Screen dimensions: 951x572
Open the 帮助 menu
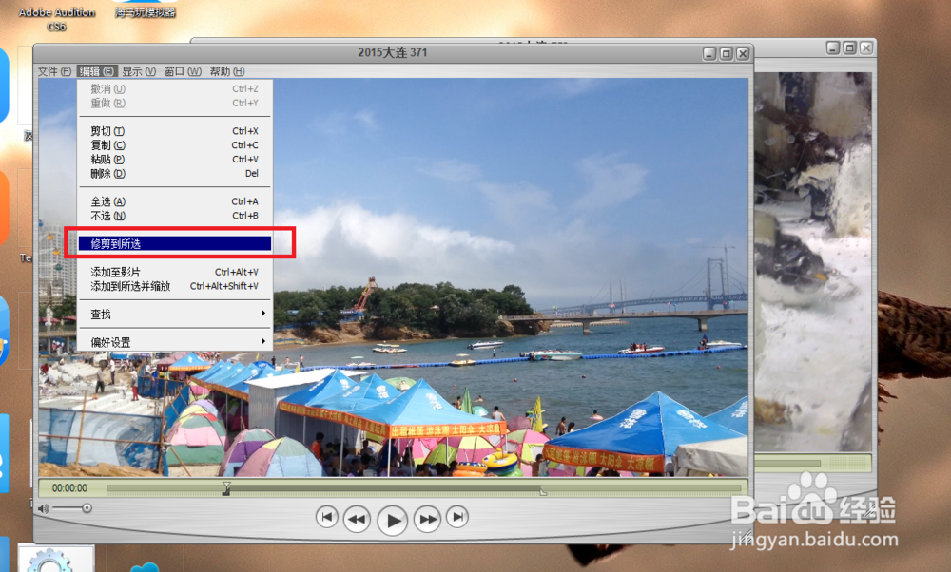pos(227,71)
